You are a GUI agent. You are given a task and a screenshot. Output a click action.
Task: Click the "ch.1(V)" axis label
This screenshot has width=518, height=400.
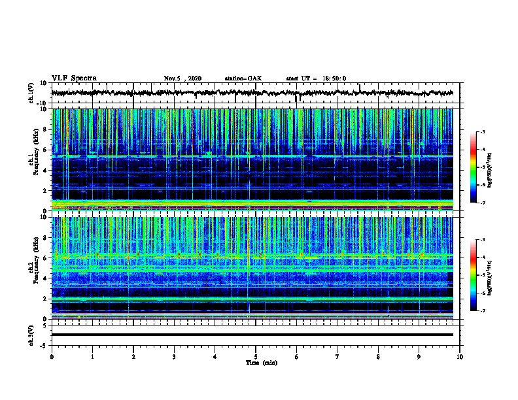pos(31,93)
